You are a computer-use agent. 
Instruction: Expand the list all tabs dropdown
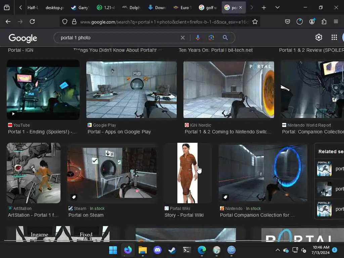tap(277, 8)
